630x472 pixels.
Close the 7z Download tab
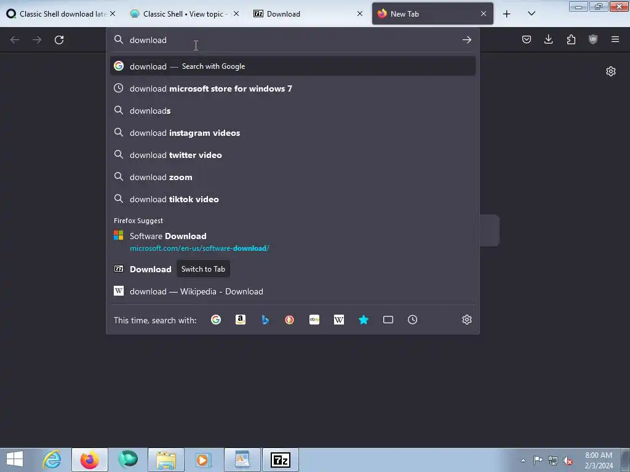pos(359,14)
